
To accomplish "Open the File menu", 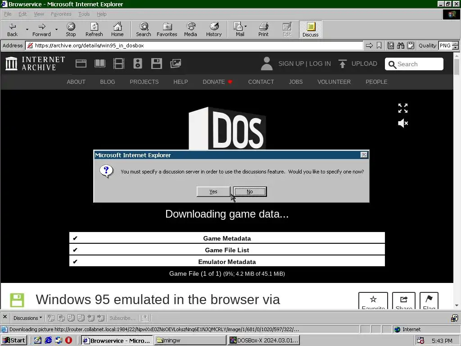I will point(8,14).
